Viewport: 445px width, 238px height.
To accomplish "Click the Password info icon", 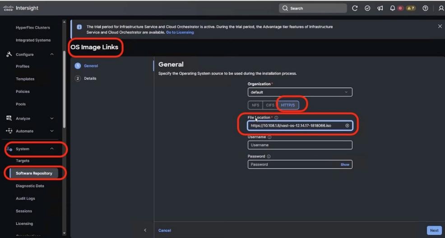I will point(269,156).
